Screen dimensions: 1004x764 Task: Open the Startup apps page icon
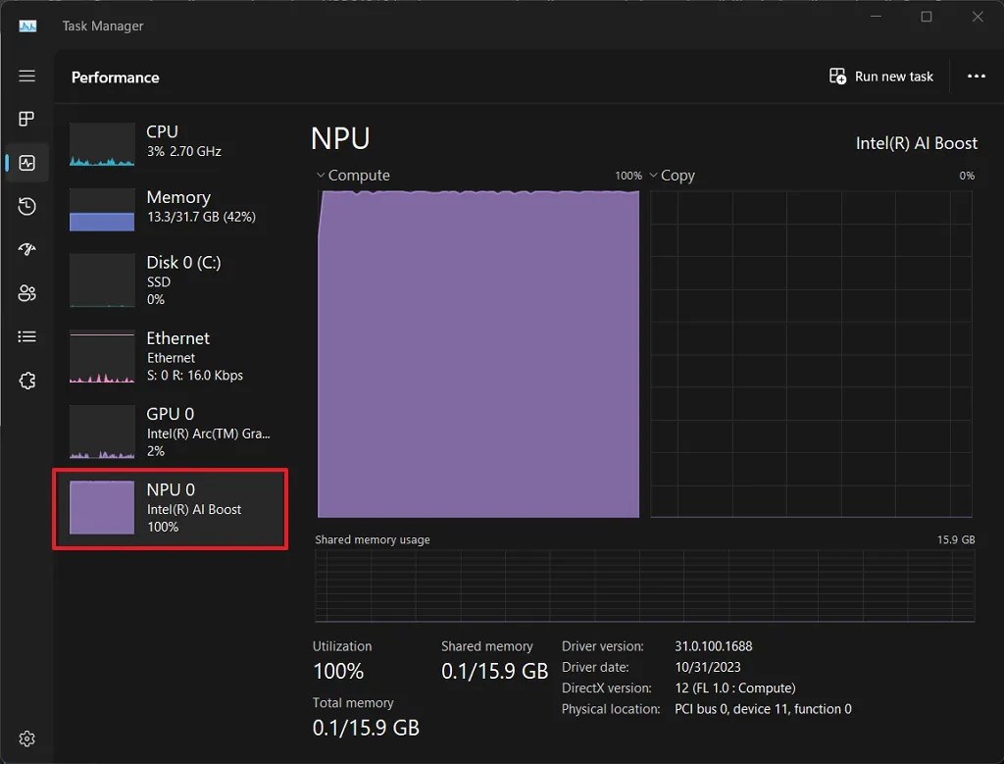26,249
